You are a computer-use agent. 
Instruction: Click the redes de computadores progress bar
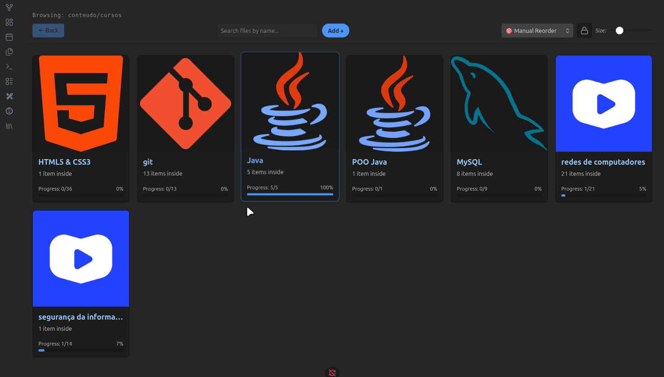click(x=604, y=196)
